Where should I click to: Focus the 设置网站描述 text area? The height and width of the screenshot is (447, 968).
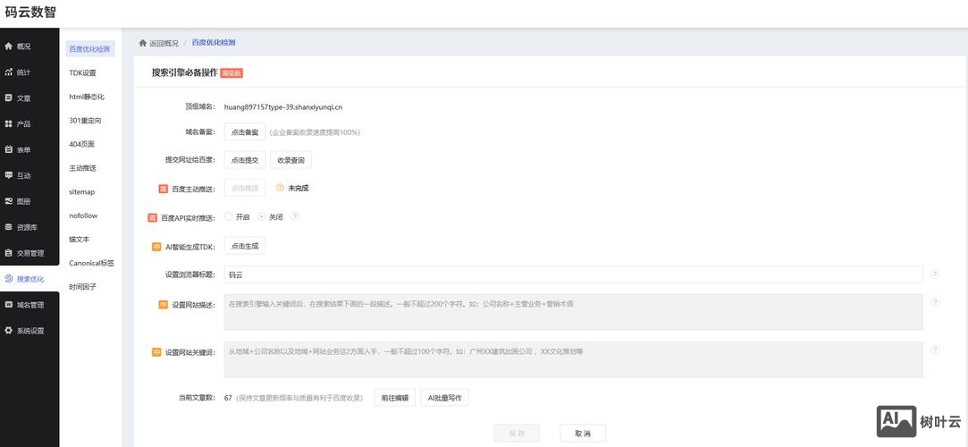point(574,312)
